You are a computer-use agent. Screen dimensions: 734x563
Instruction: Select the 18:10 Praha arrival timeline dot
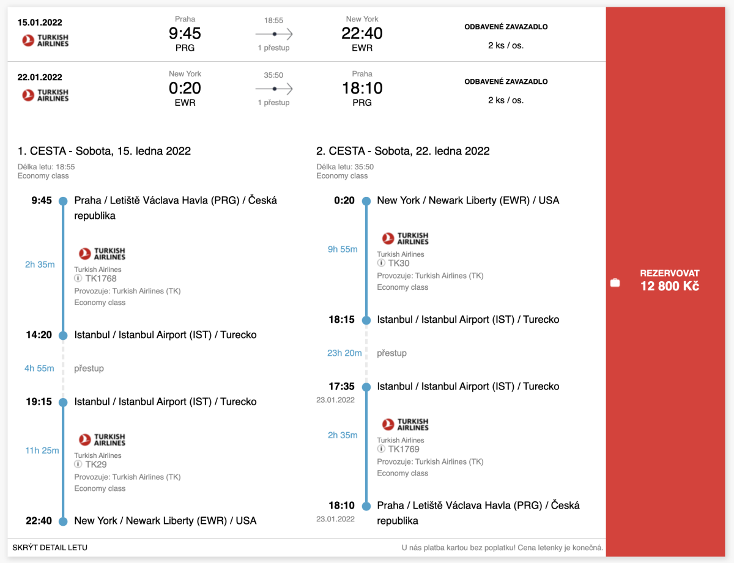coord(366,506)
